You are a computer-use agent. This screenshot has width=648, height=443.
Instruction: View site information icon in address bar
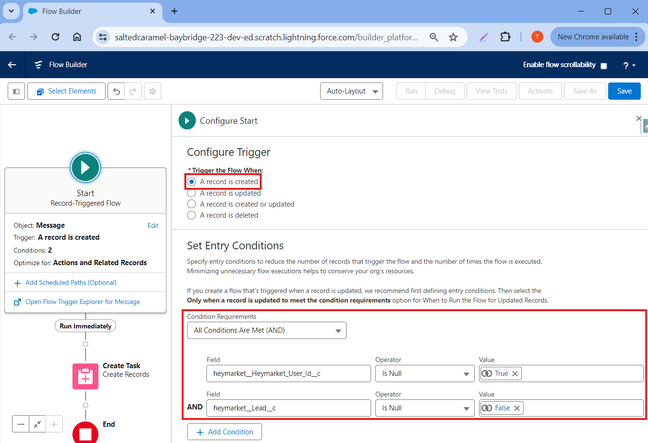[x=103, y=37]
